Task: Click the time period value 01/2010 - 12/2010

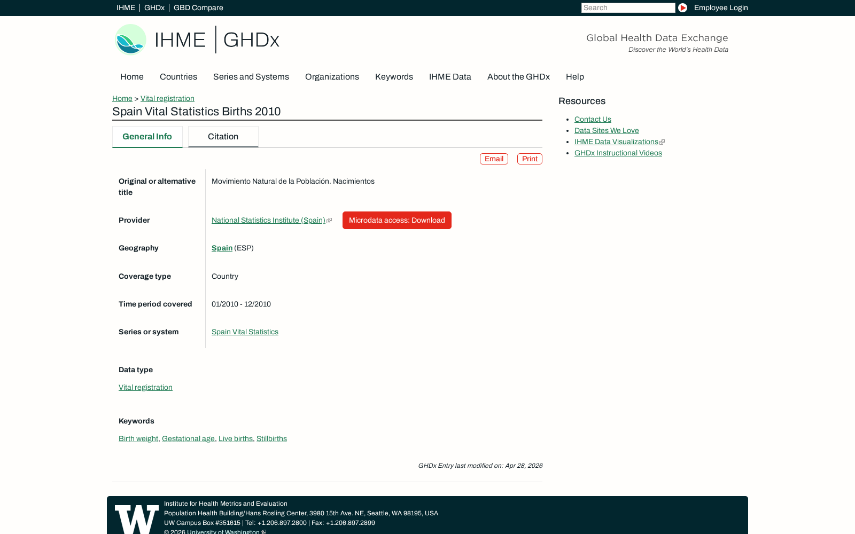Action: [241, 304]
